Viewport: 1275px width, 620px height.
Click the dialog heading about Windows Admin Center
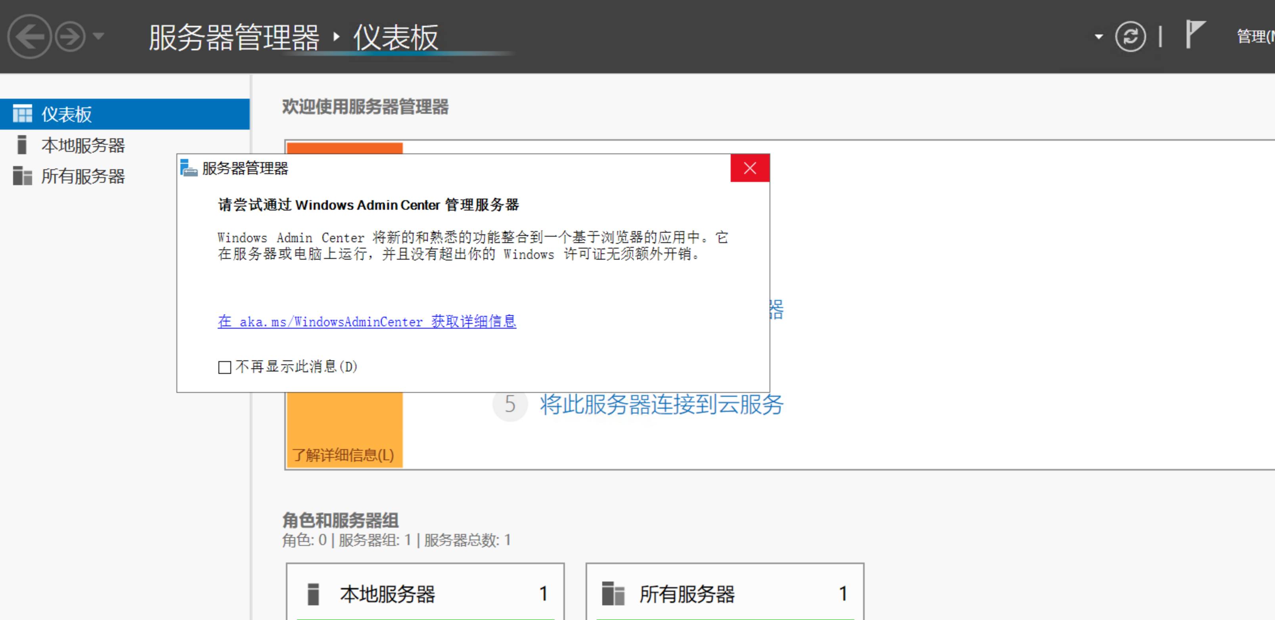(368, 205)
